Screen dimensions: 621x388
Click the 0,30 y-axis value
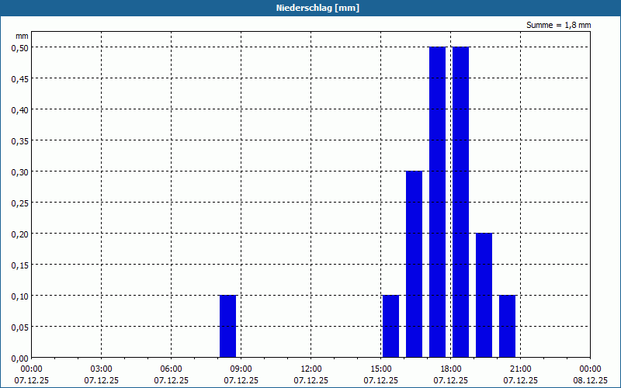click(20, 171)
